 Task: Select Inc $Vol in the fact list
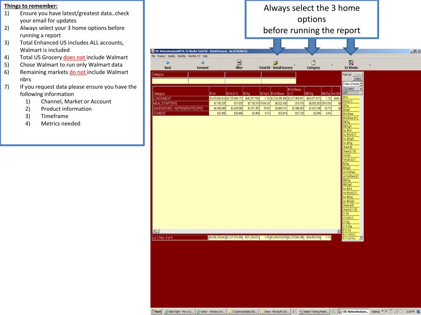pos(351,130)
